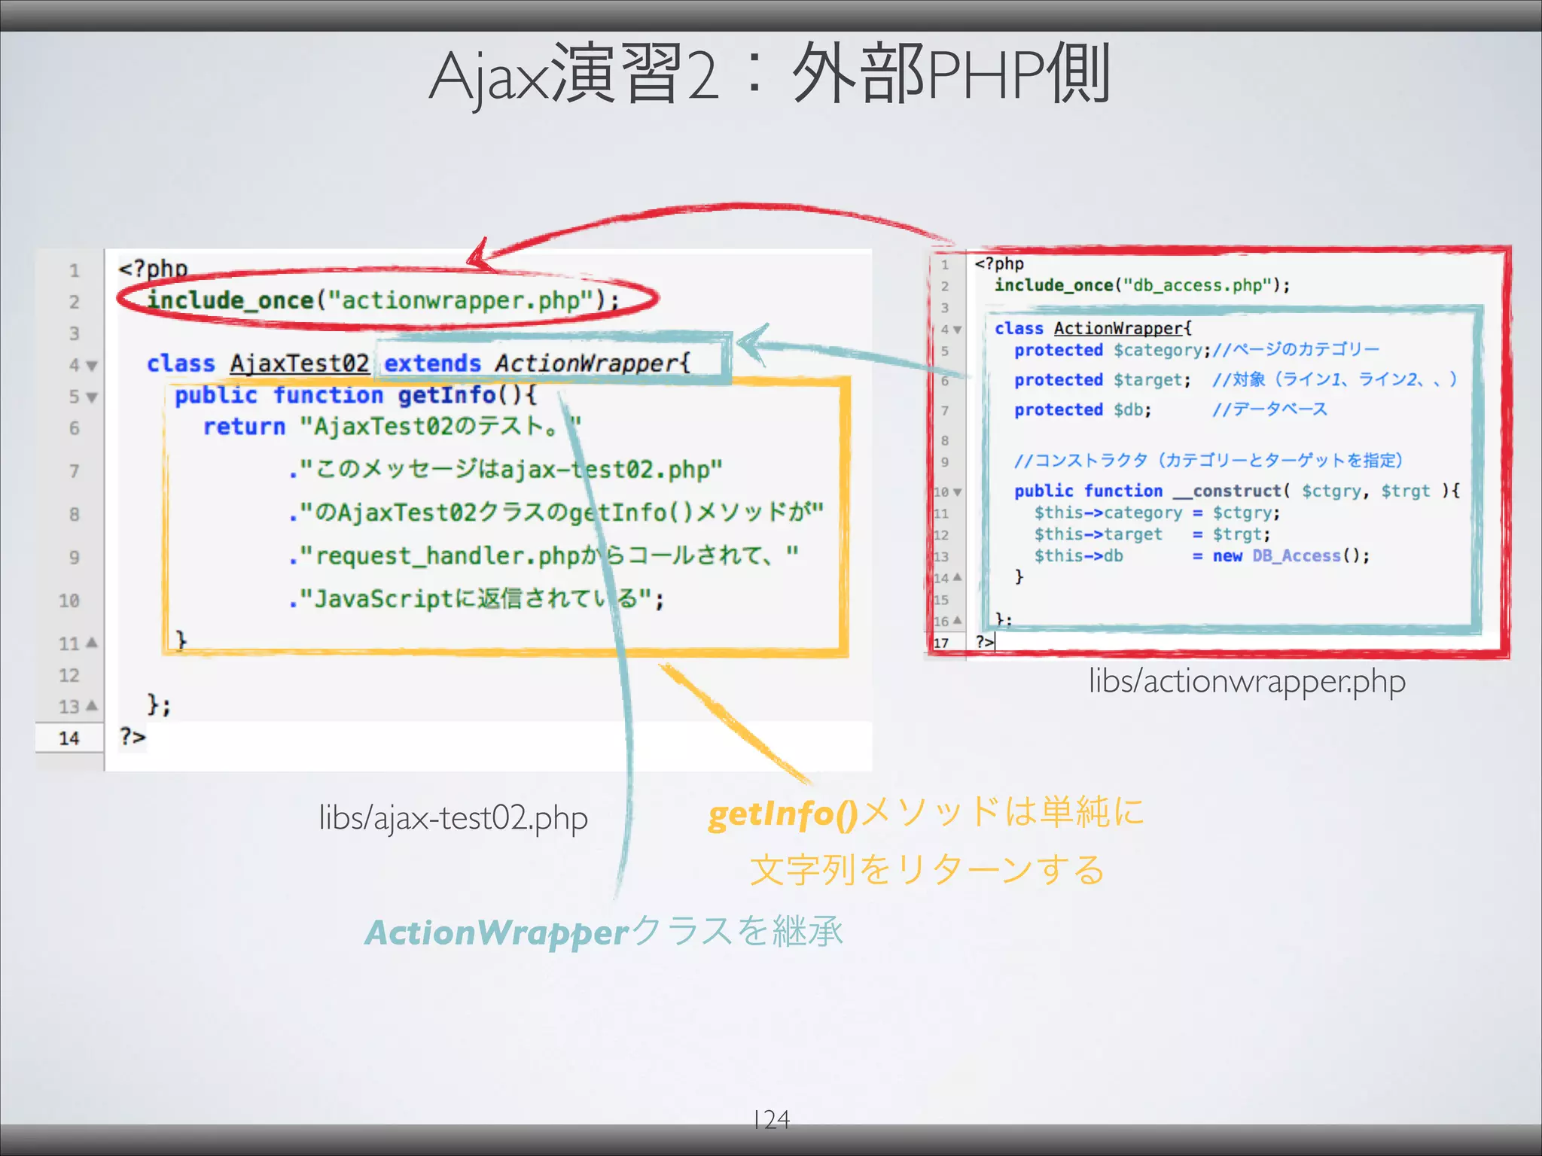Viewport: 1542px width, 1156px height.
Task: Click the slide title Ajax演習2：外部PHP側
Action: (770, 74)
